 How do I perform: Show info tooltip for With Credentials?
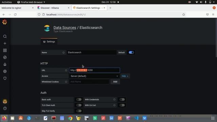[114, 99]
